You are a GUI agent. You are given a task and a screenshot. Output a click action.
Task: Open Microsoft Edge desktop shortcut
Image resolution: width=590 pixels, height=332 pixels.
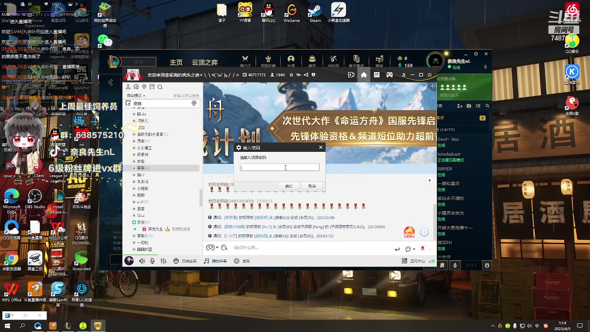(x=12, y=202)
